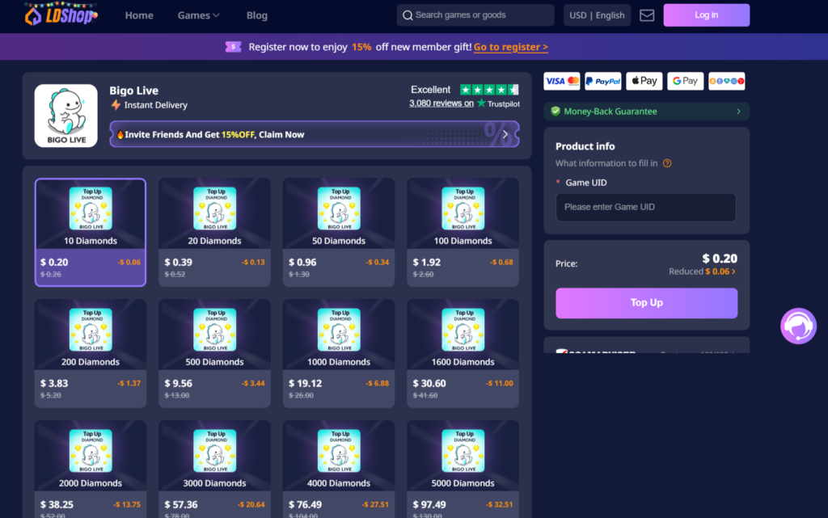Select the 100 Diamonds package

[463, 233]
